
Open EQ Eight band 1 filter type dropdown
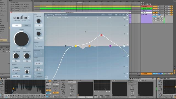[7, 95]
